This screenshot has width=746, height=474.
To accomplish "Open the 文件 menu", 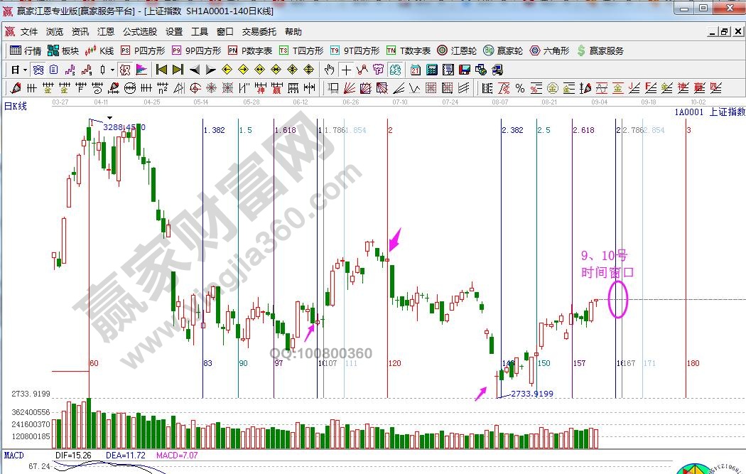I will click(x=29, y=32).
